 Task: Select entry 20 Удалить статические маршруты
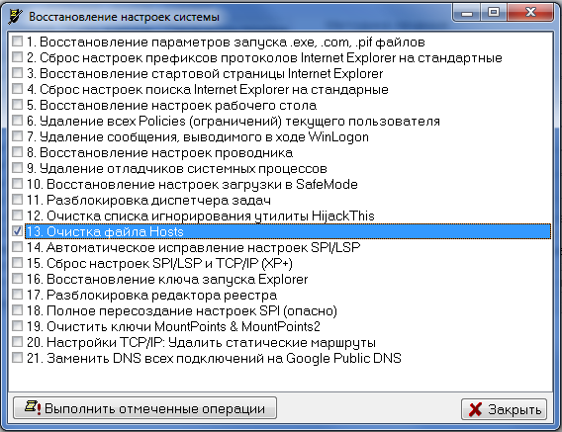[202, 342]
